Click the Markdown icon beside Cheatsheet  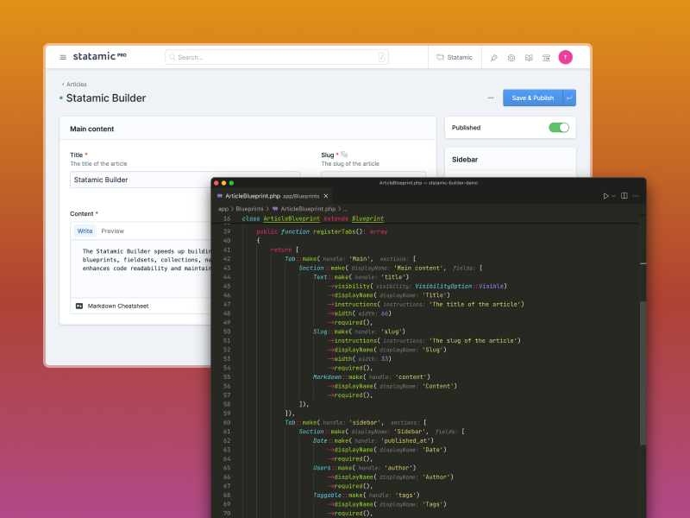pyautogui.click(x=79, y=306)
